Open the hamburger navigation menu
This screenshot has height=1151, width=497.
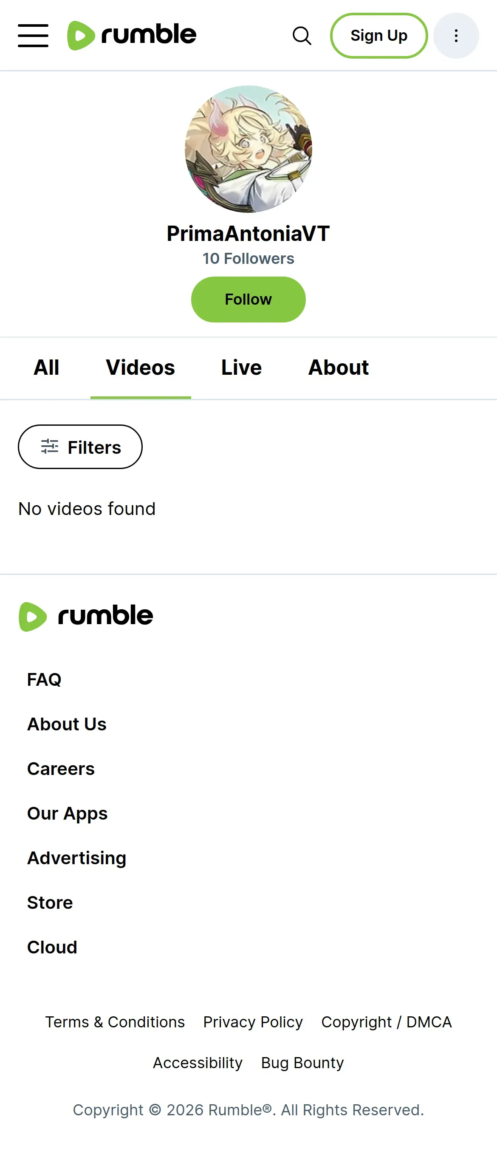pyautogui.click(x=33, y=36)
